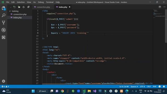The height and width of the screenshot is (94, 167).
Task: Change indentation via Spaces: 4
Action: tap(134, 86)
